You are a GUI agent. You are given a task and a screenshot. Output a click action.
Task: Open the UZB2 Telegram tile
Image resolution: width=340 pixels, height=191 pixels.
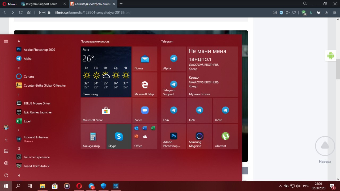point(226,111)
